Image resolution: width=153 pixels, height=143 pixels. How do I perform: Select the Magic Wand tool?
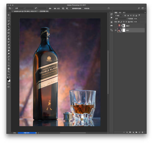click(x=9, y=24)
